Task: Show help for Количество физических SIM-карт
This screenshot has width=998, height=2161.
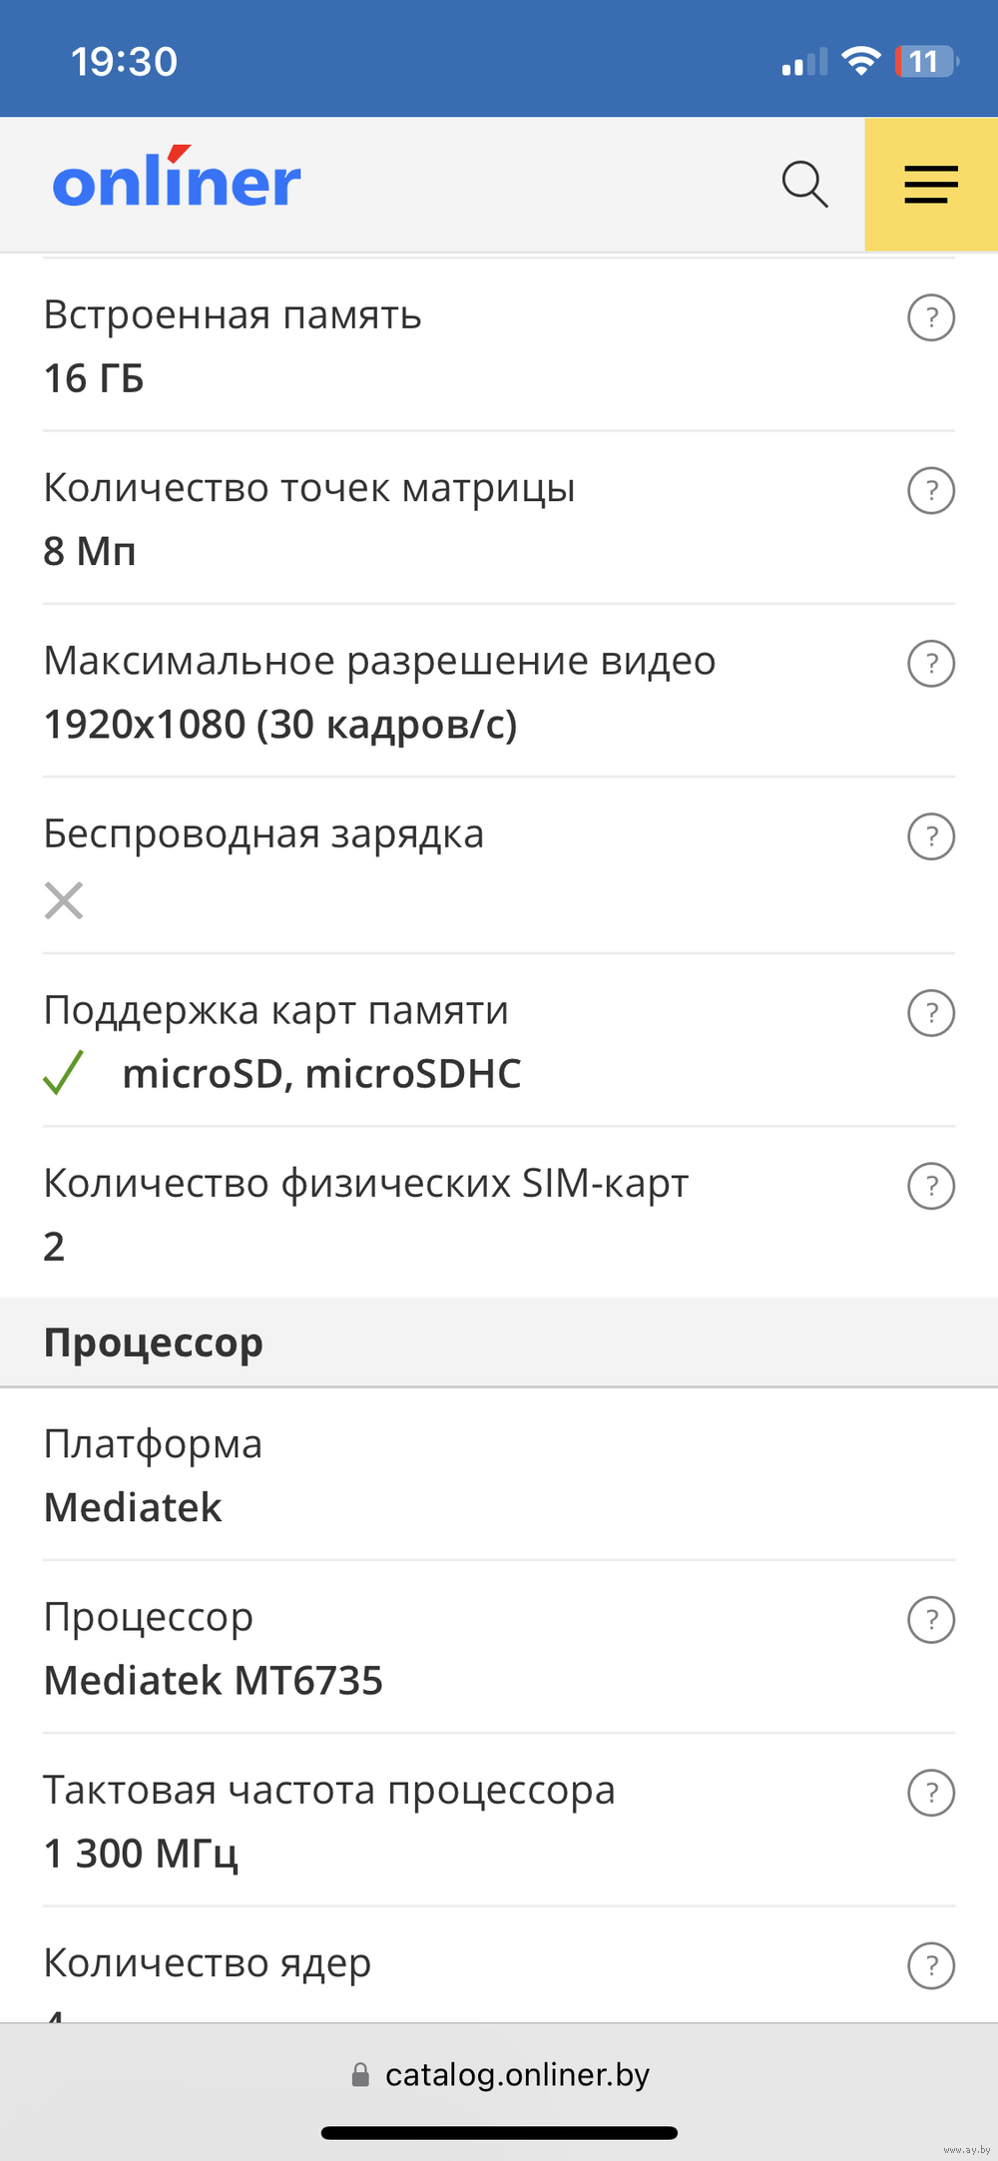Action: pos(931,1186)
